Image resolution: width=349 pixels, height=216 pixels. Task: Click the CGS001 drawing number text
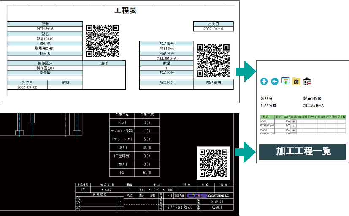pos(217,207)
